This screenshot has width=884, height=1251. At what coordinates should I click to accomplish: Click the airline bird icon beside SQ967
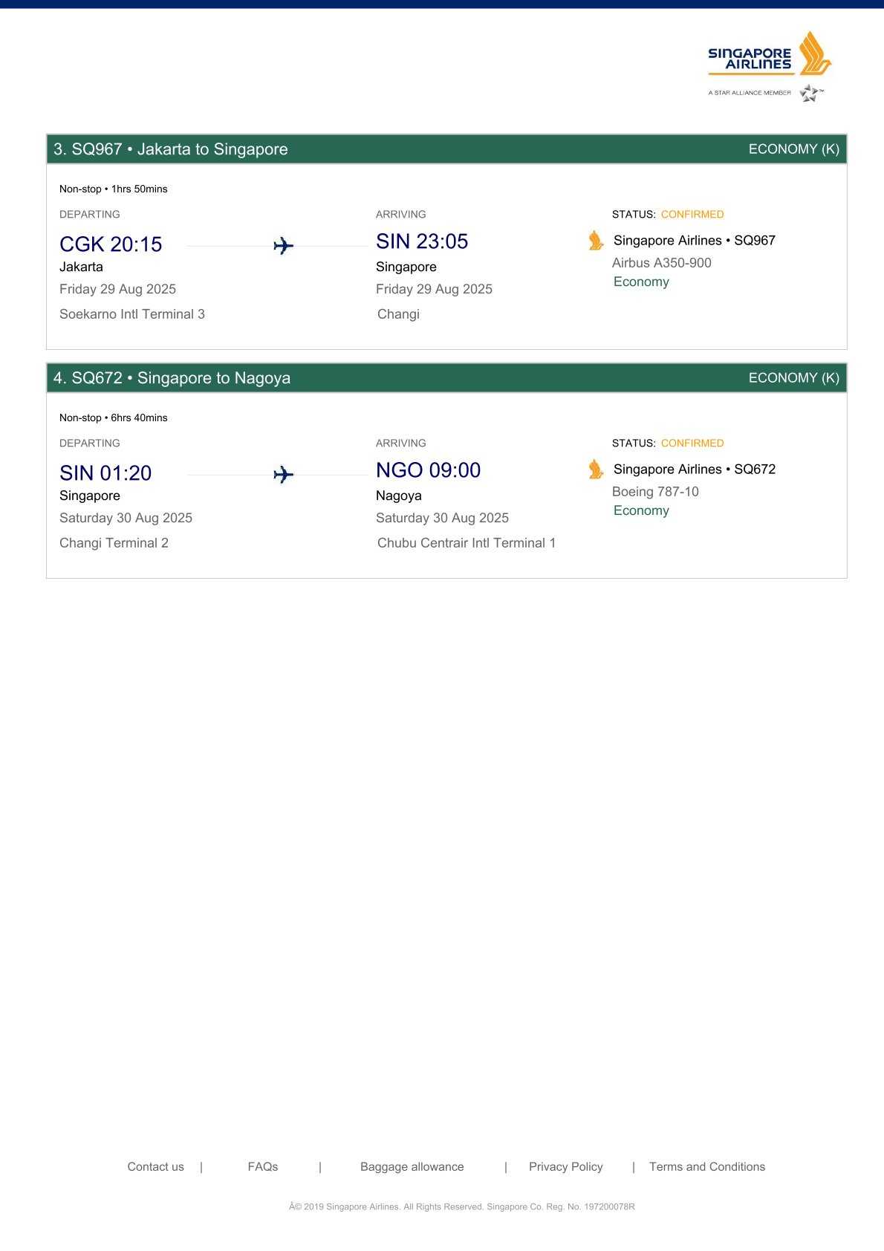[x=596, y=241]
